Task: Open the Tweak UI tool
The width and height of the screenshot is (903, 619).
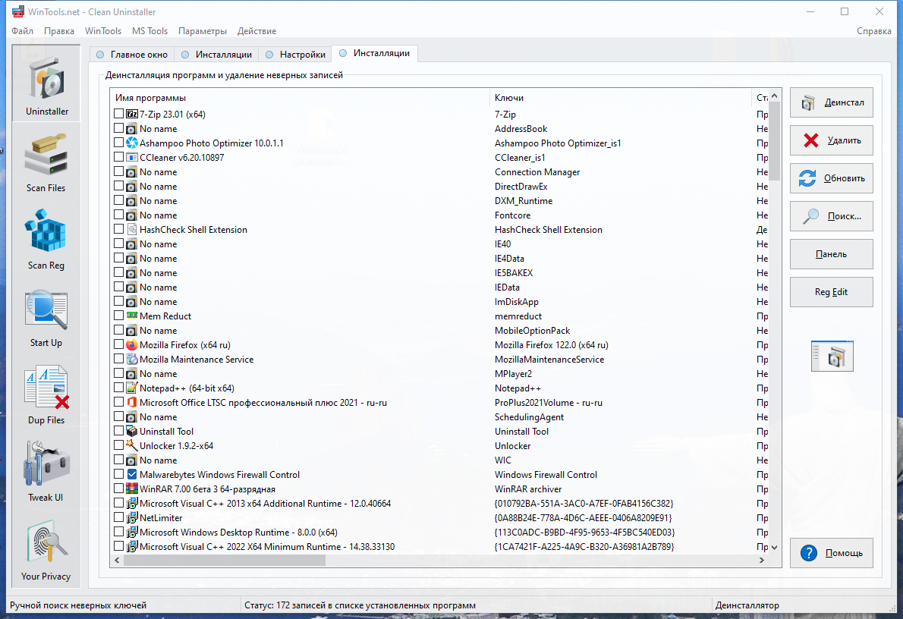Action: [46, 472]
